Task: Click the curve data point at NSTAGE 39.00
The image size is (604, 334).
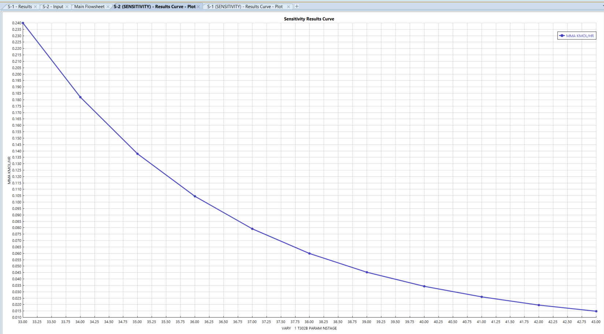Action: point(367,272)
